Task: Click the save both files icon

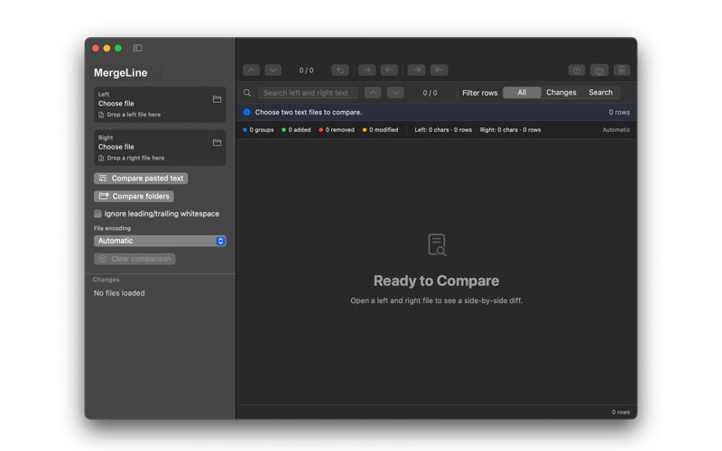Action: 599,70
